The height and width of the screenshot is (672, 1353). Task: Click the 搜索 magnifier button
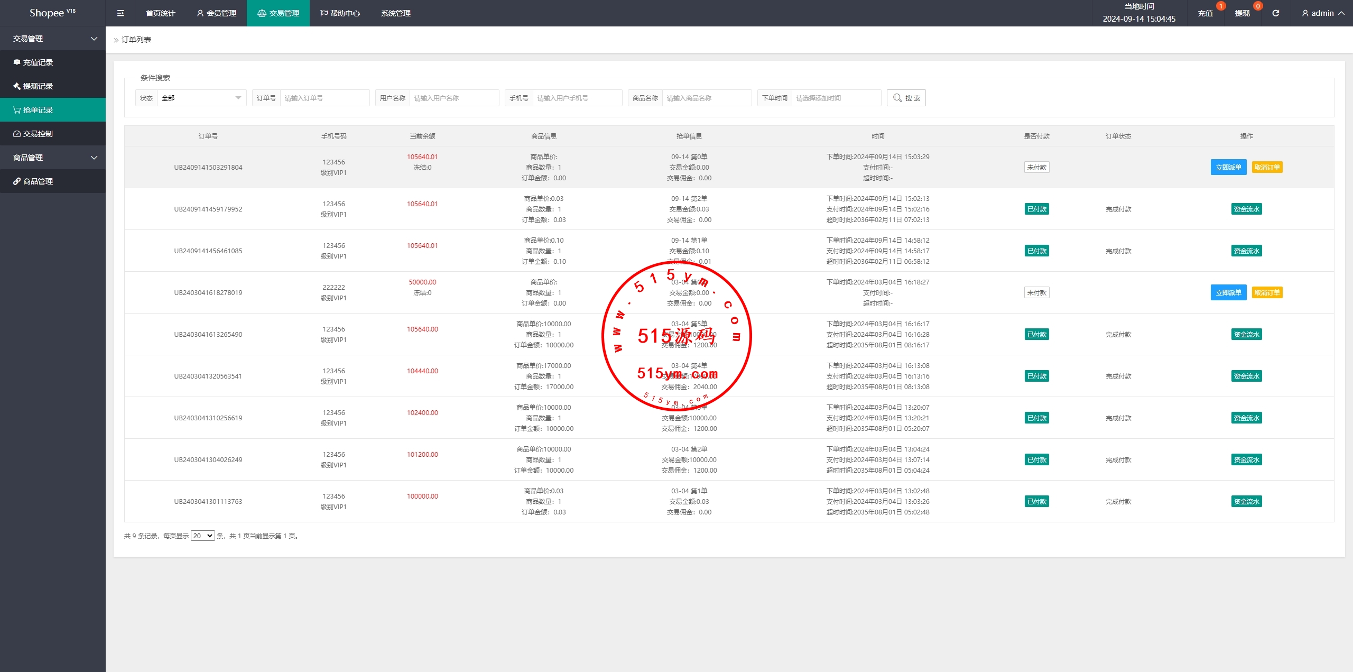906,98
